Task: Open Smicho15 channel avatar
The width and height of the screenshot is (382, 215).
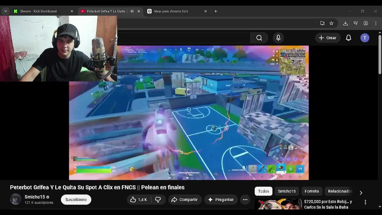Action: coord(16,199)
